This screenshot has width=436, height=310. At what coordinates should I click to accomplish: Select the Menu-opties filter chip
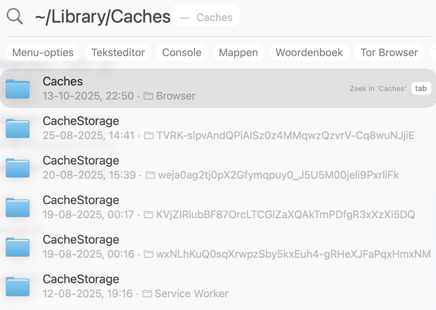[x=43, y=52]
